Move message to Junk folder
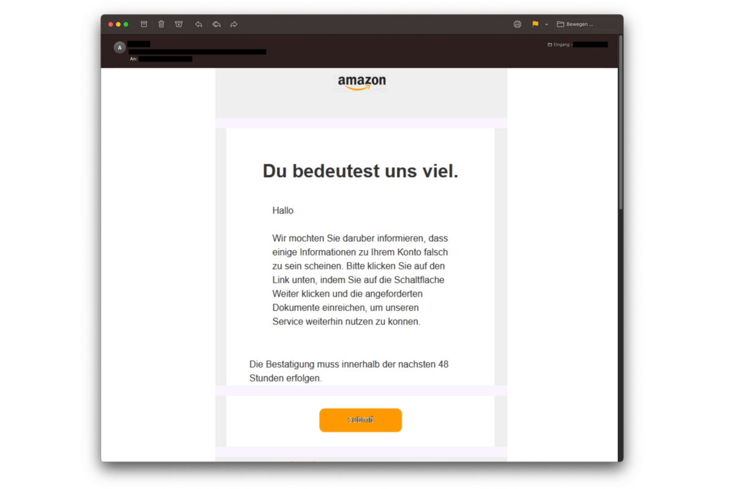Screen dimensions: 734x489 (x=179, y=24)
